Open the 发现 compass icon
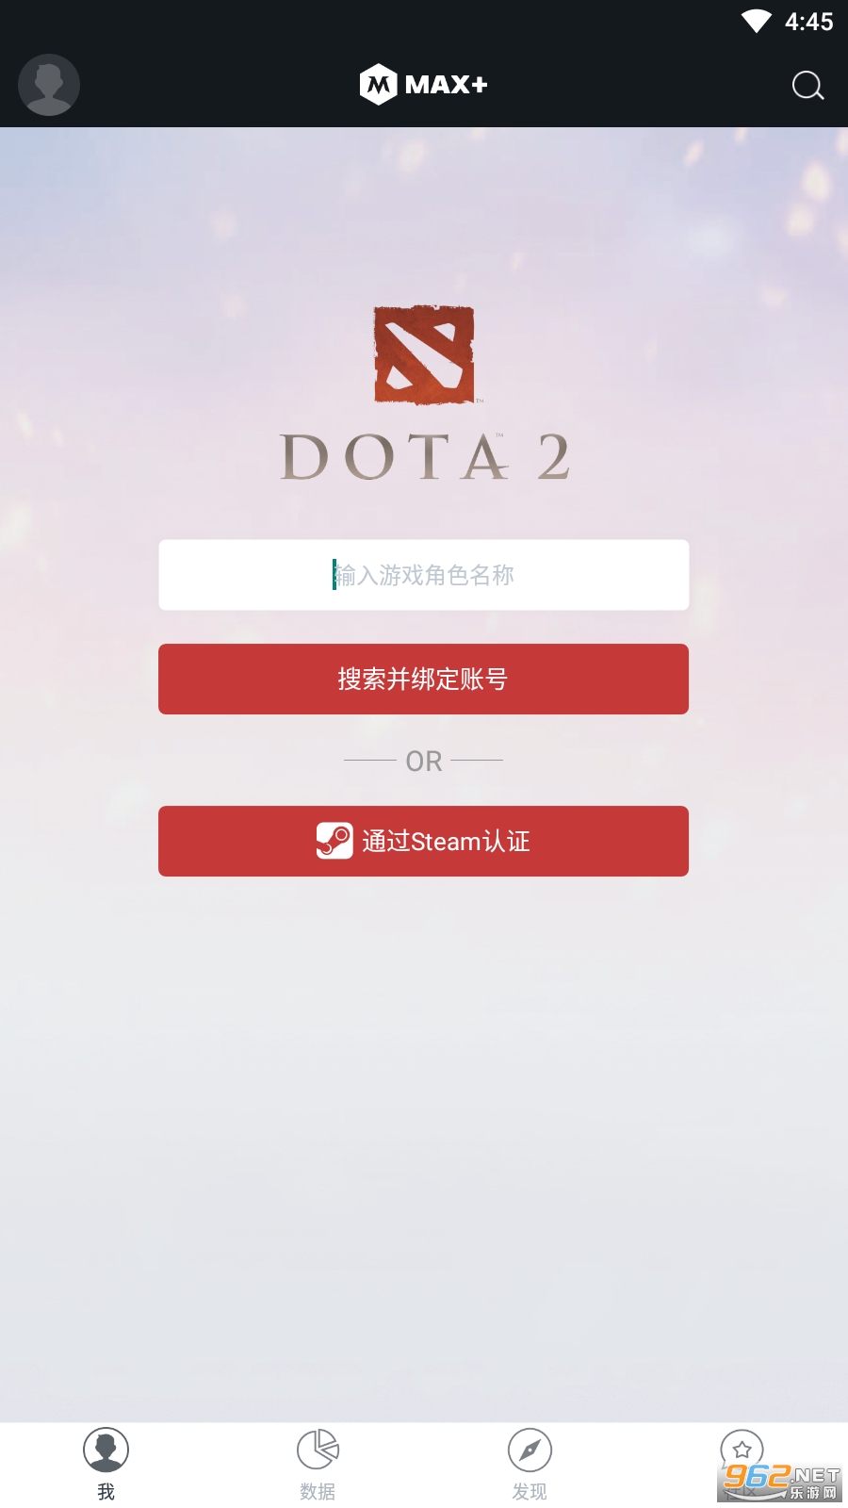Image resolution: width=848 pixels, height=1508 pixels. click(530, 1450)
